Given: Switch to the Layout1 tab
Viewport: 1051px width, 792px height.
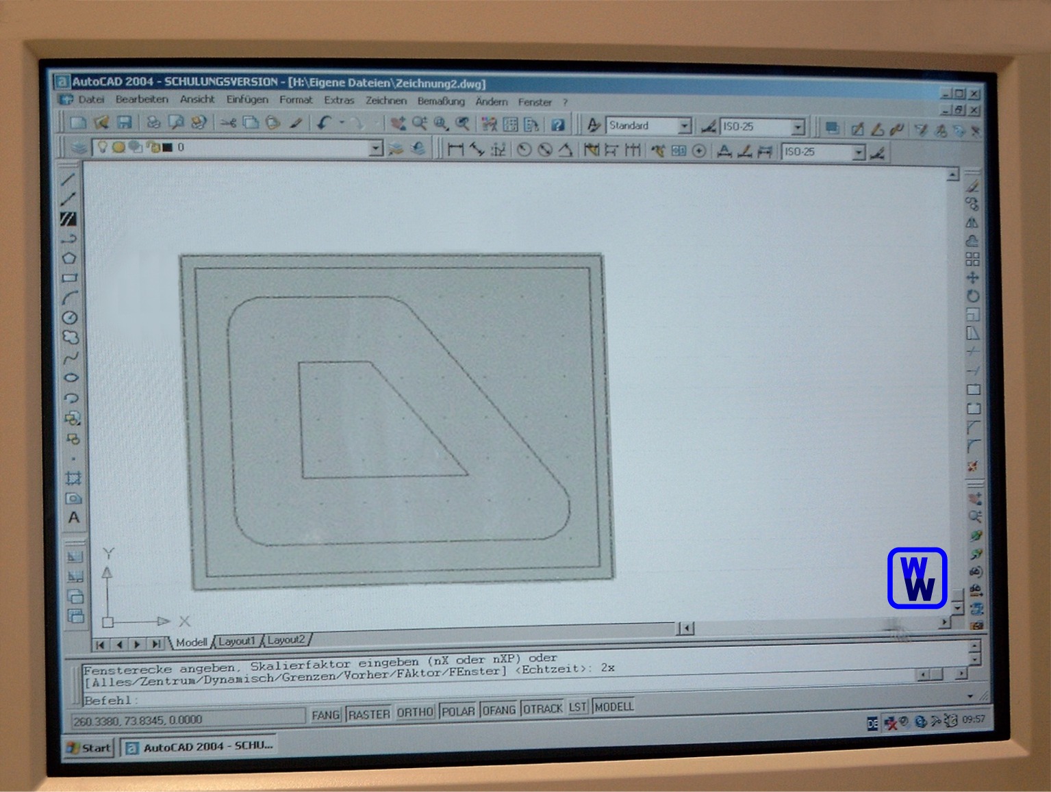Looking at the screenshot, I should click(x=237, y=641).
